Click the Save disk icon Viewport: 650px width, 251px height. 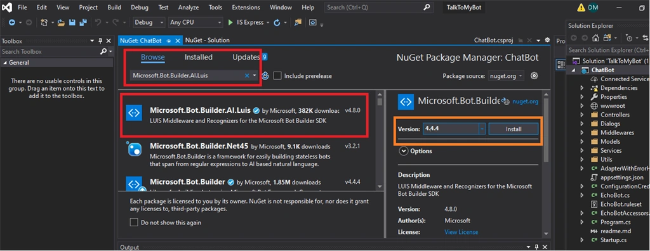click(x=72, y=22)
